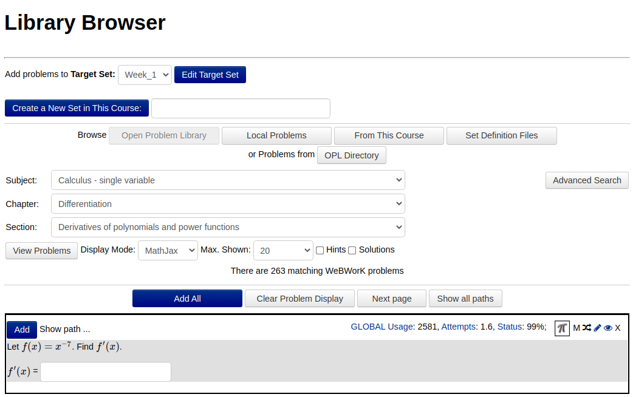Click the View Problems button

(x=41, y=251)
